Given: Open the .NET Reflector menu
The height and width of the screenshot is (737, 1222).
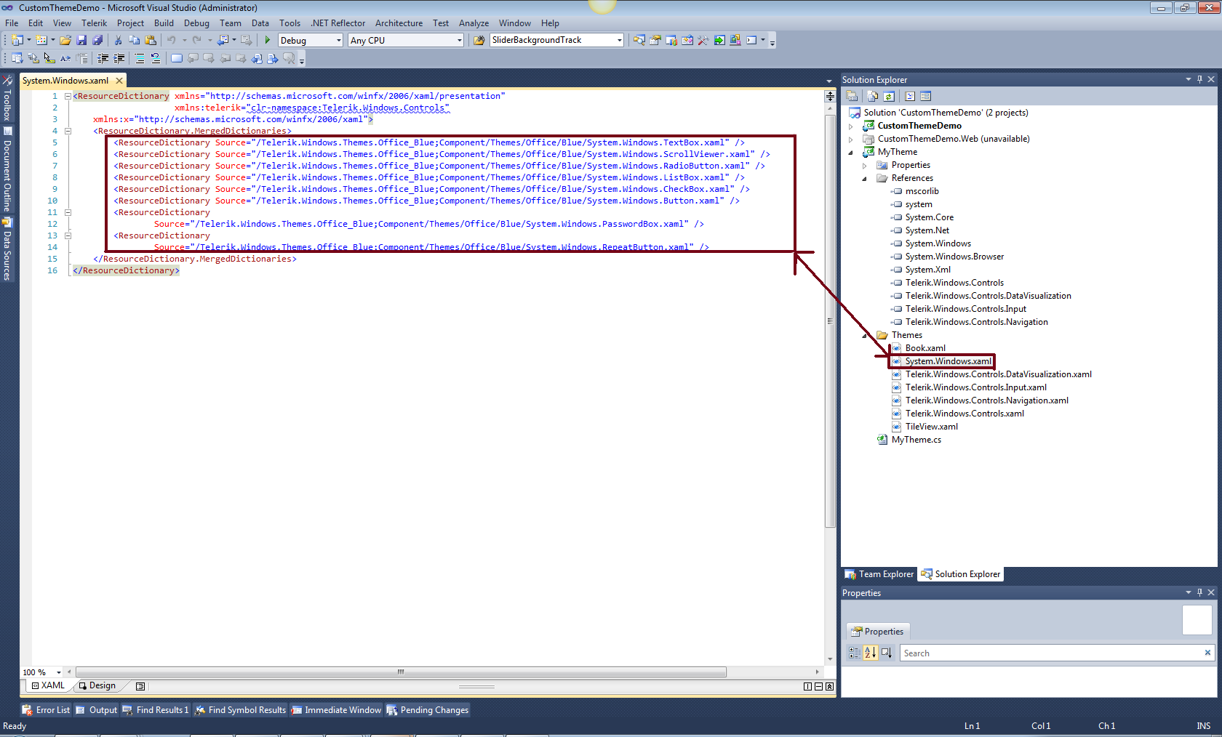Looking at the screenshot, I should (338, 23).
